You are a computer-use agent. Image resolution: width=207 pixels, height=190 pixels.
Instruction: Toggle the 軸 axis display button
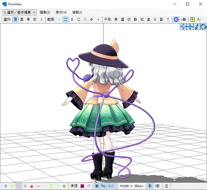click(x=97, y=186)
